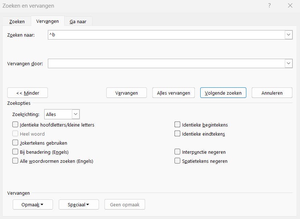The width and height of the screenshot is (300, 219).
Task: Click the help question mark icon
Action: [x=270, y=5]
